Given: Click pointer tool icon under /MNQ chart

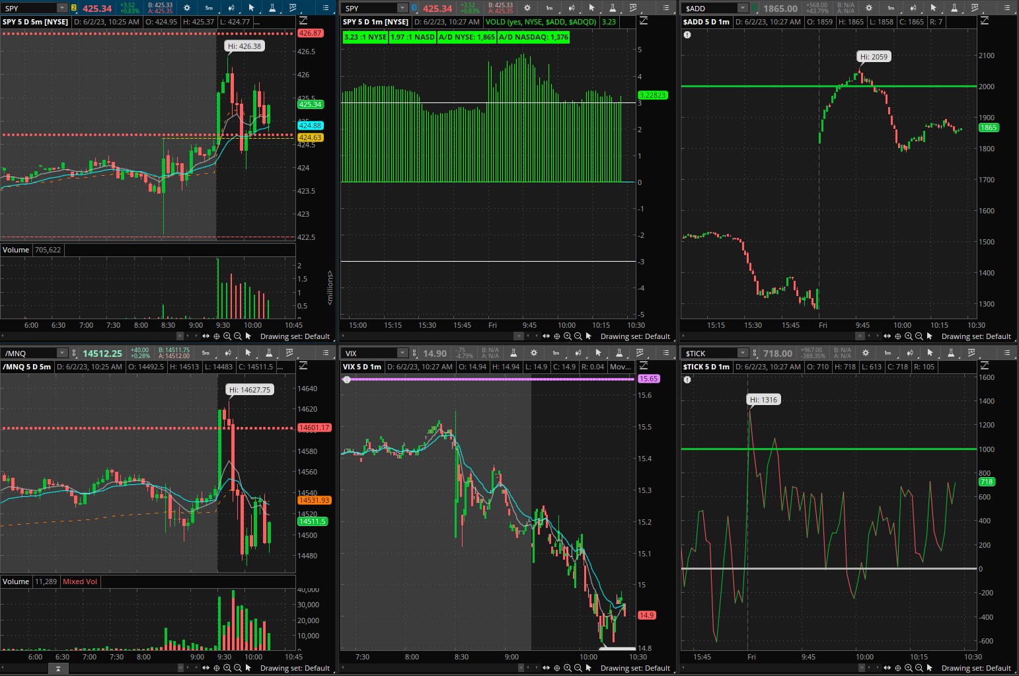Looking at the screenshot, I should 248,668.
